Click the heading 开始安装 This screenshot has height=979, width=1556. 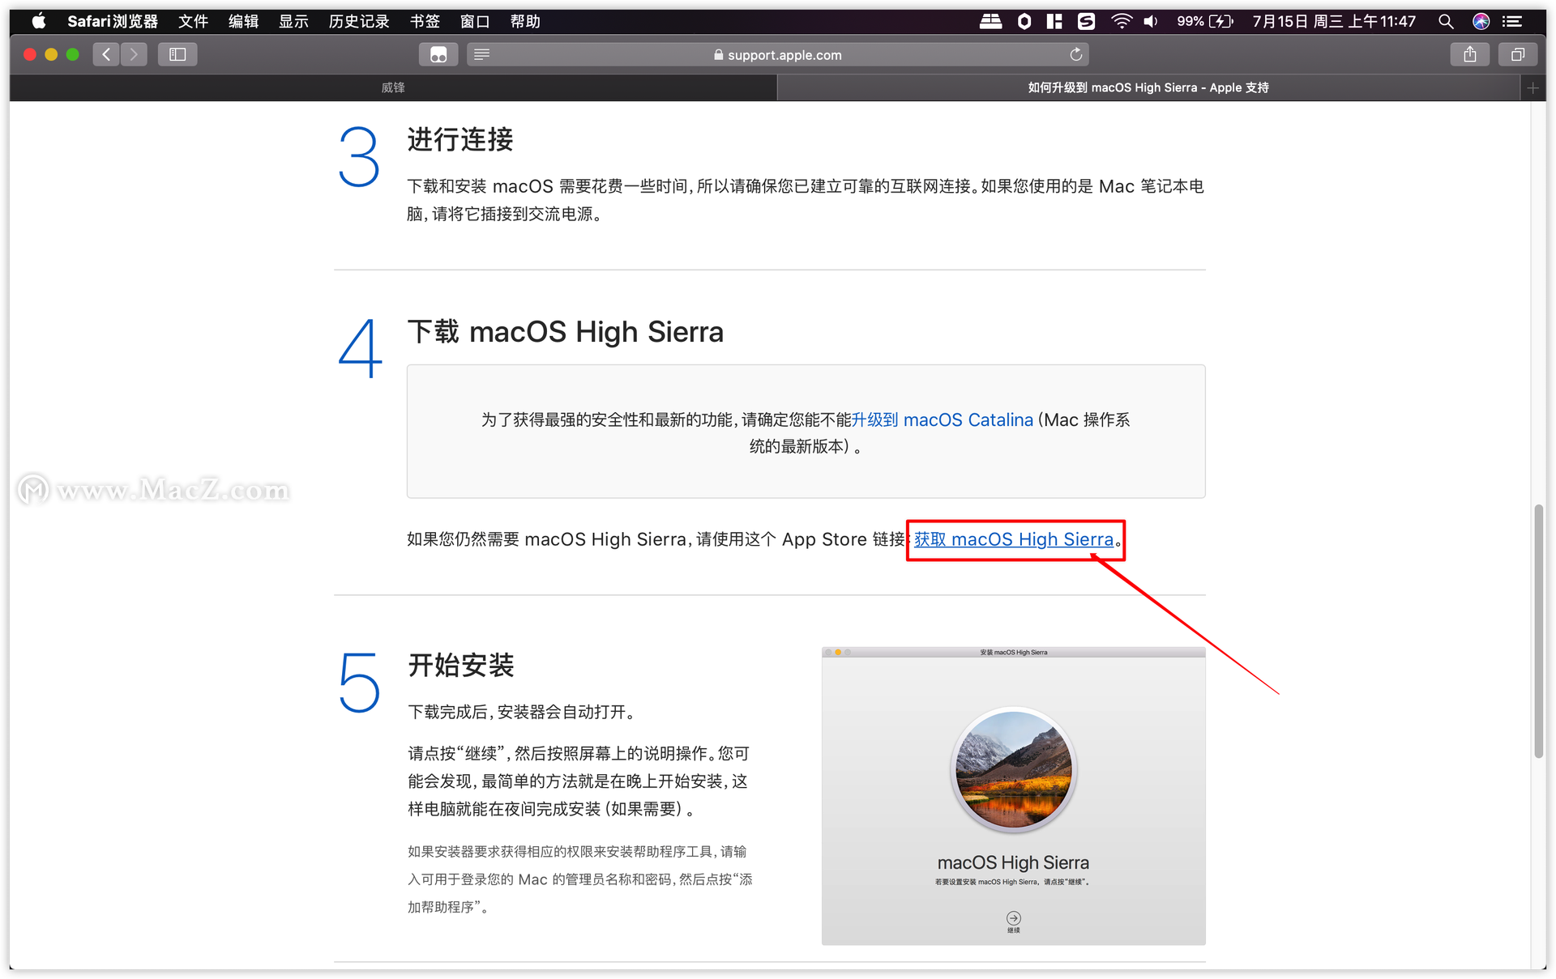point(461,665)
